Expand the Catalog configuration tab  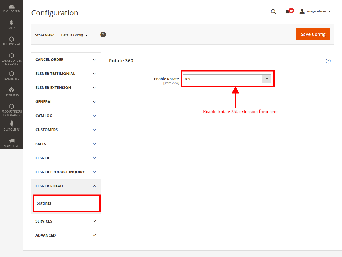tap(66, 116)
